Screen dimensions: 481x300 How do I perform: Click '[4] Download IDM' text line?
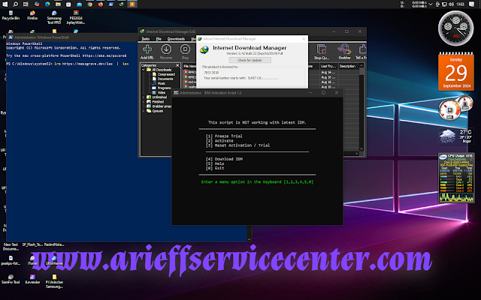point(224,159)
